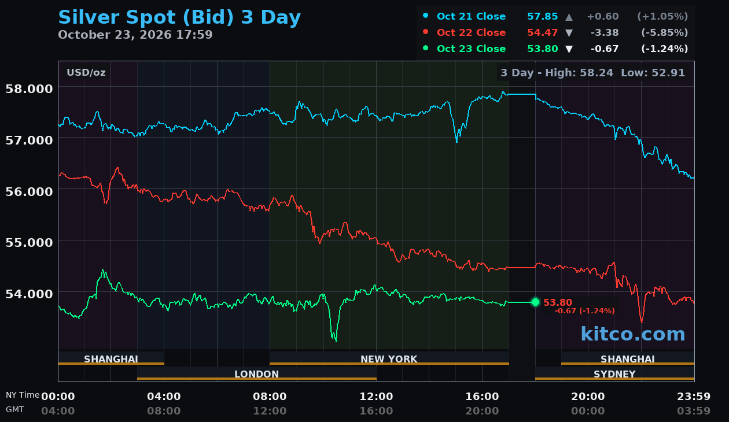Click the 57.85 closing value
The width and height of the screenshot is (729, 422).
(543, 16)
